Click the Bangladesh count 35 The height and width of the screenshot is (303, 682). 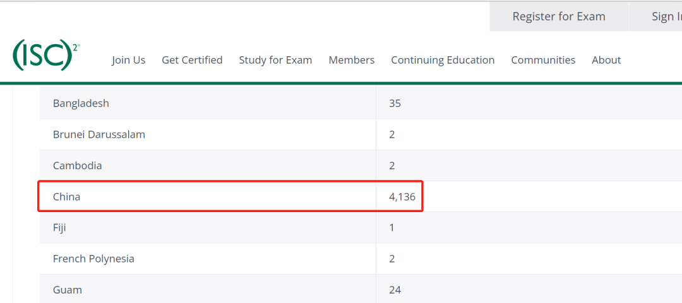click(395, 104)
